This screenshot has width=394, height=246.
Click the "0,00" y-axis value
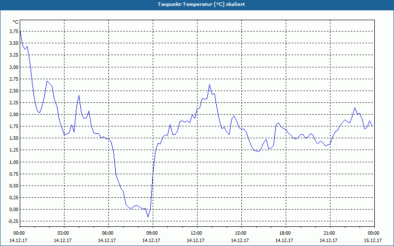coord(14,210)
